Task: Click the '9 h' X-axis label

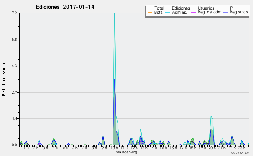Action: [104, 148]
